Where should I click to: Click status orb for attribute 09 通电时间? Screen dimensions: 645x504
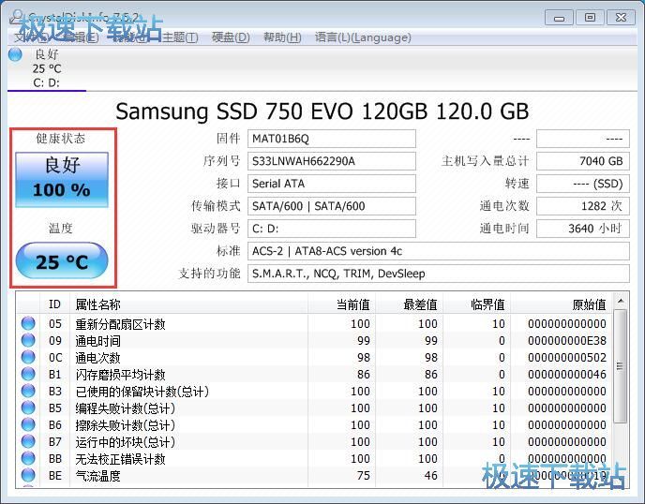(28, 341)
